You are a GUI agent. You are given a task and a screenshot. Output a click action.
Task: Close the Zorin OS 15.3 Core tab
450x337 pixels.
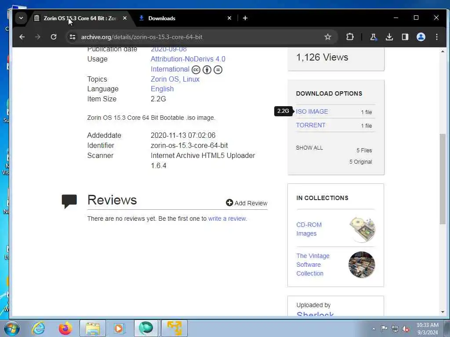pos(124,18)
